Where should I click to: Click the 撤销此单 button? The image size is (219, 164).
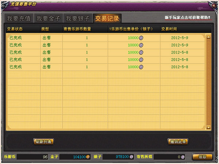click(x=178, y=142)
